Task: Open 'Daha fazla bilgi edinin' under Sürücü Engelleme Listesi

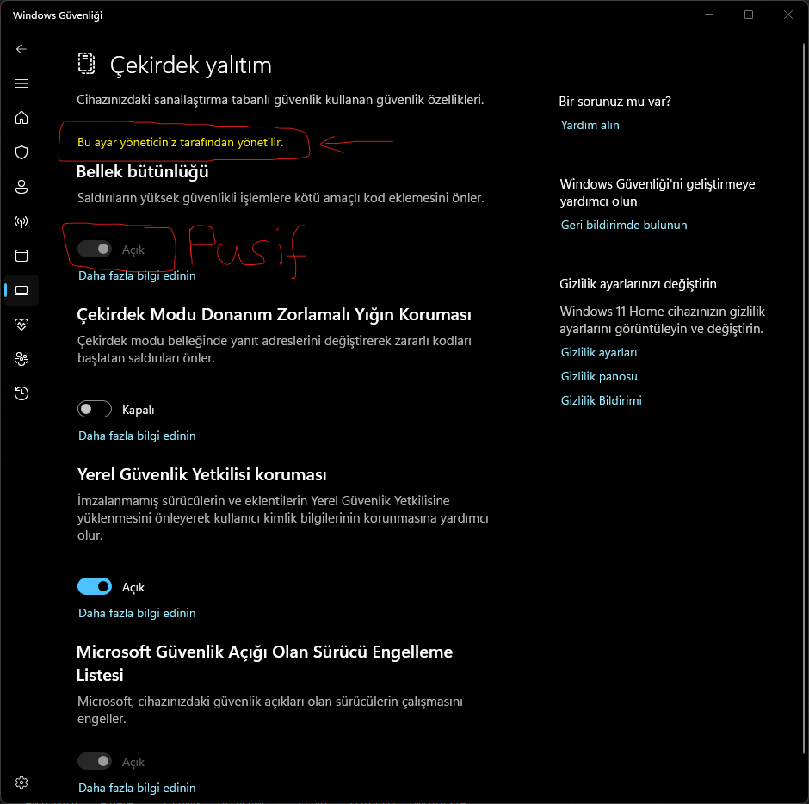Action: coord(137,788)
